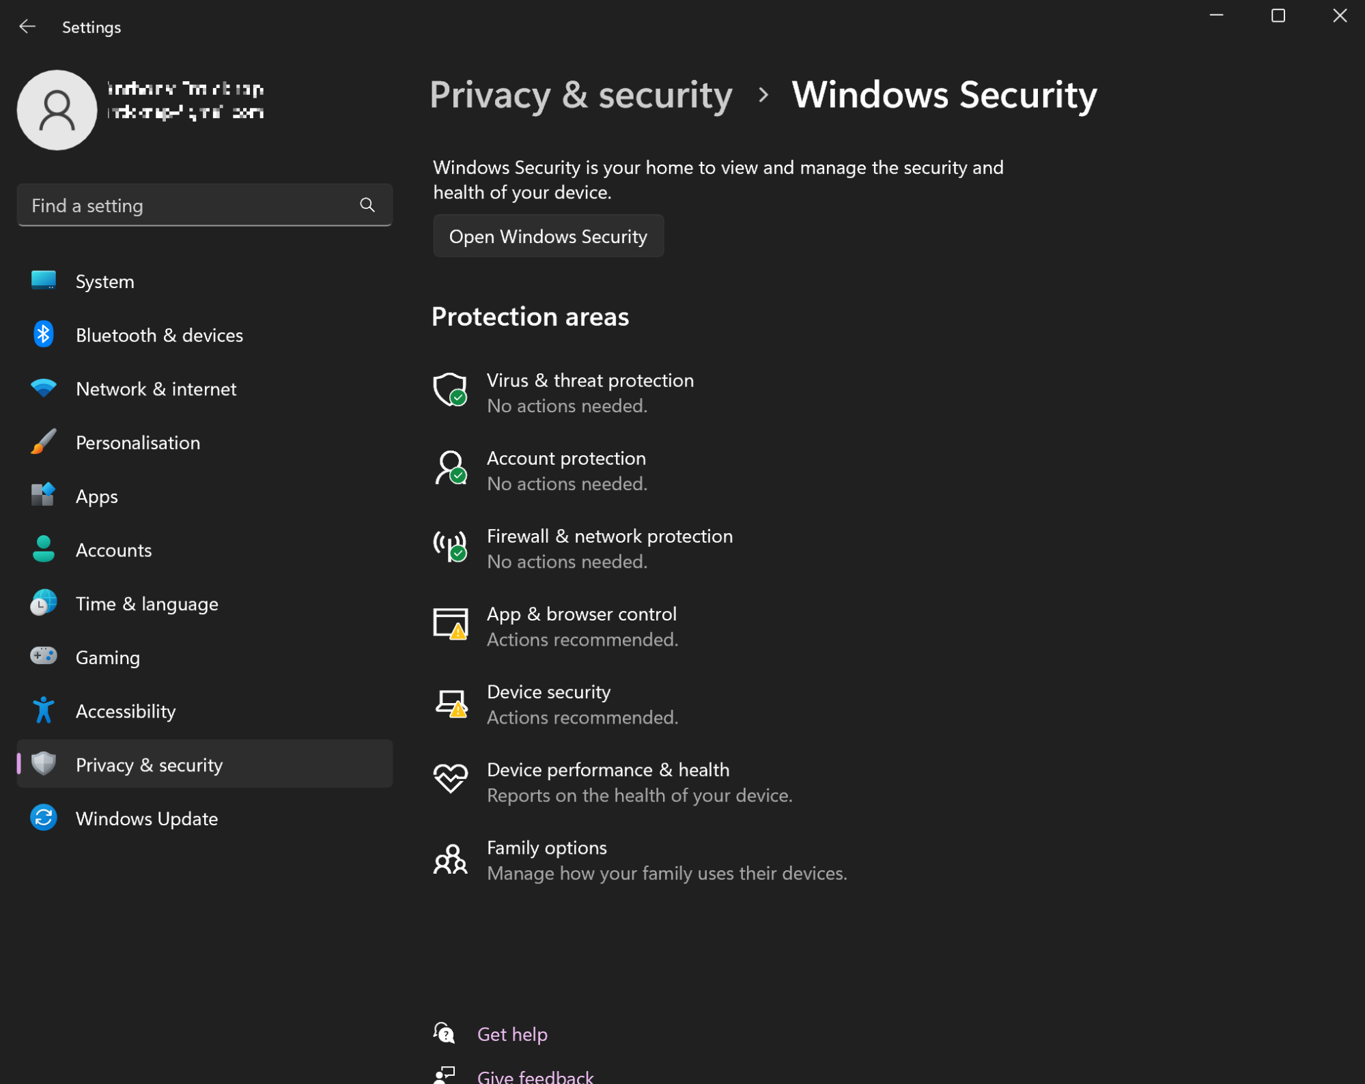Click the Bluetooth icon in sidebar

44,334
